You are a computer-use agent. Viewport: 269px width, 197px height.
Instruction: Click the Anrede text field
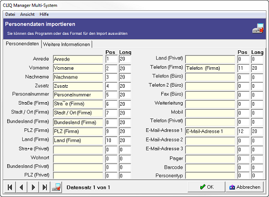[x=78, y=59]
